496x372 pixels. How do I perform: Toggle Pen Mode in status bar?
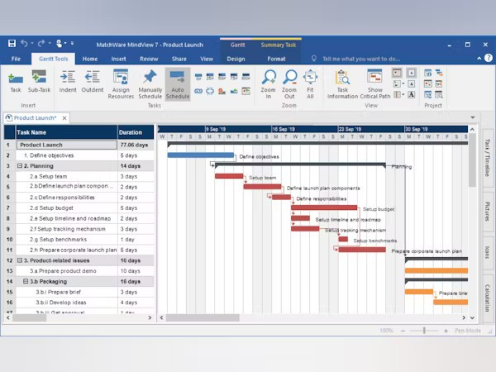point(468,331)
